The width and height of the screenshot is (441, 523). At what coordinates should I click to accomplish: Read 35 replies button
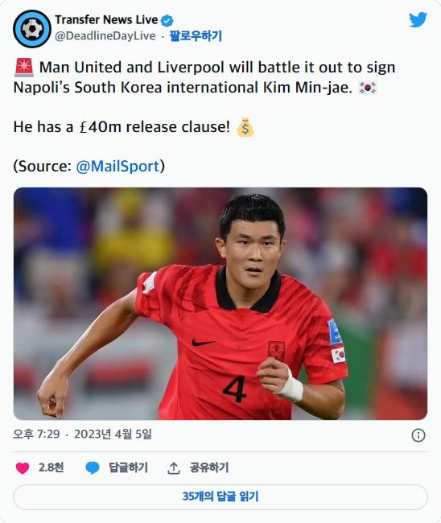pos(220,497)
